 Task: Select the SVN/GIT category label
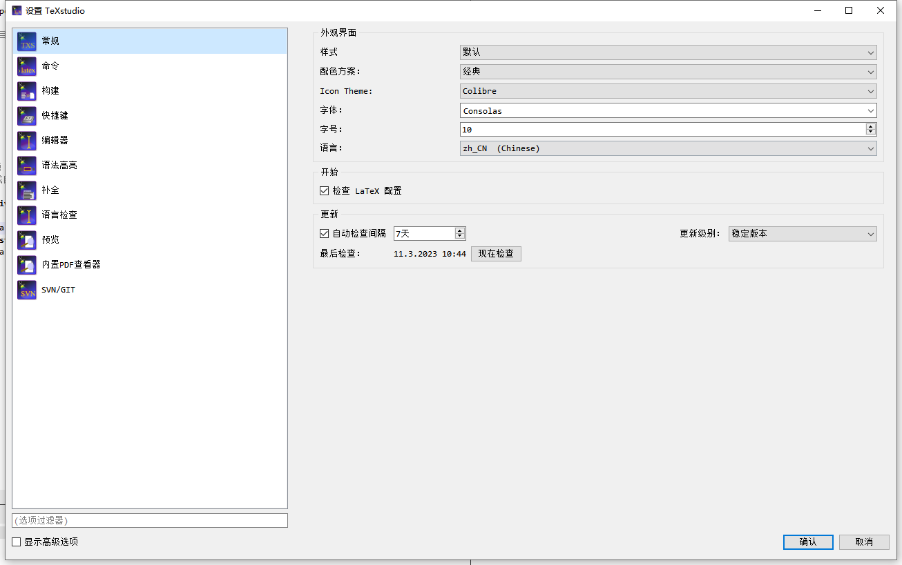[59, 290]
